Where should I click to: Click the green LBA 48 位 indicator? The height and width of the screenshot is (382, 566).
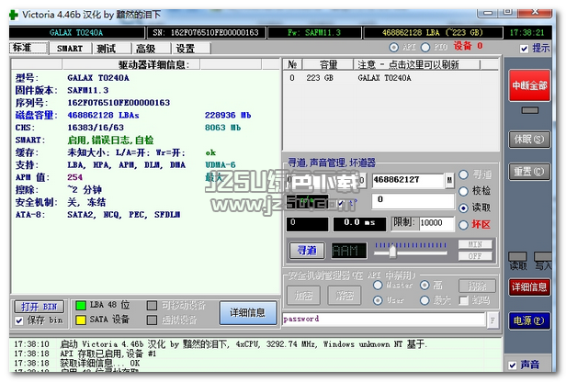click(x=81, y=306)
